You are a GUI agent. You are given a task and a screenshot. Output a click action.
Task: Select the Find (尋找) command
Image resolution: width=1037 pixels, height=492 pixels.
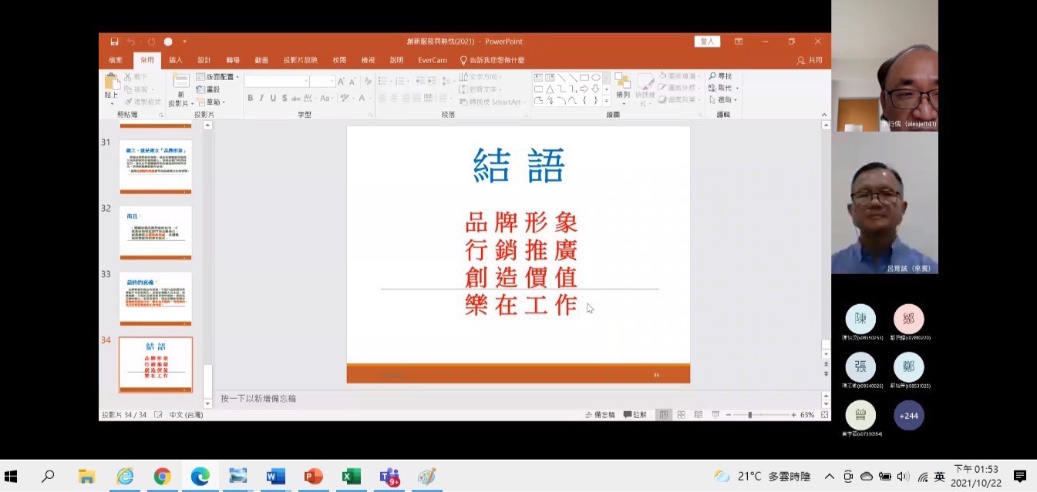[x=721, y=76]
